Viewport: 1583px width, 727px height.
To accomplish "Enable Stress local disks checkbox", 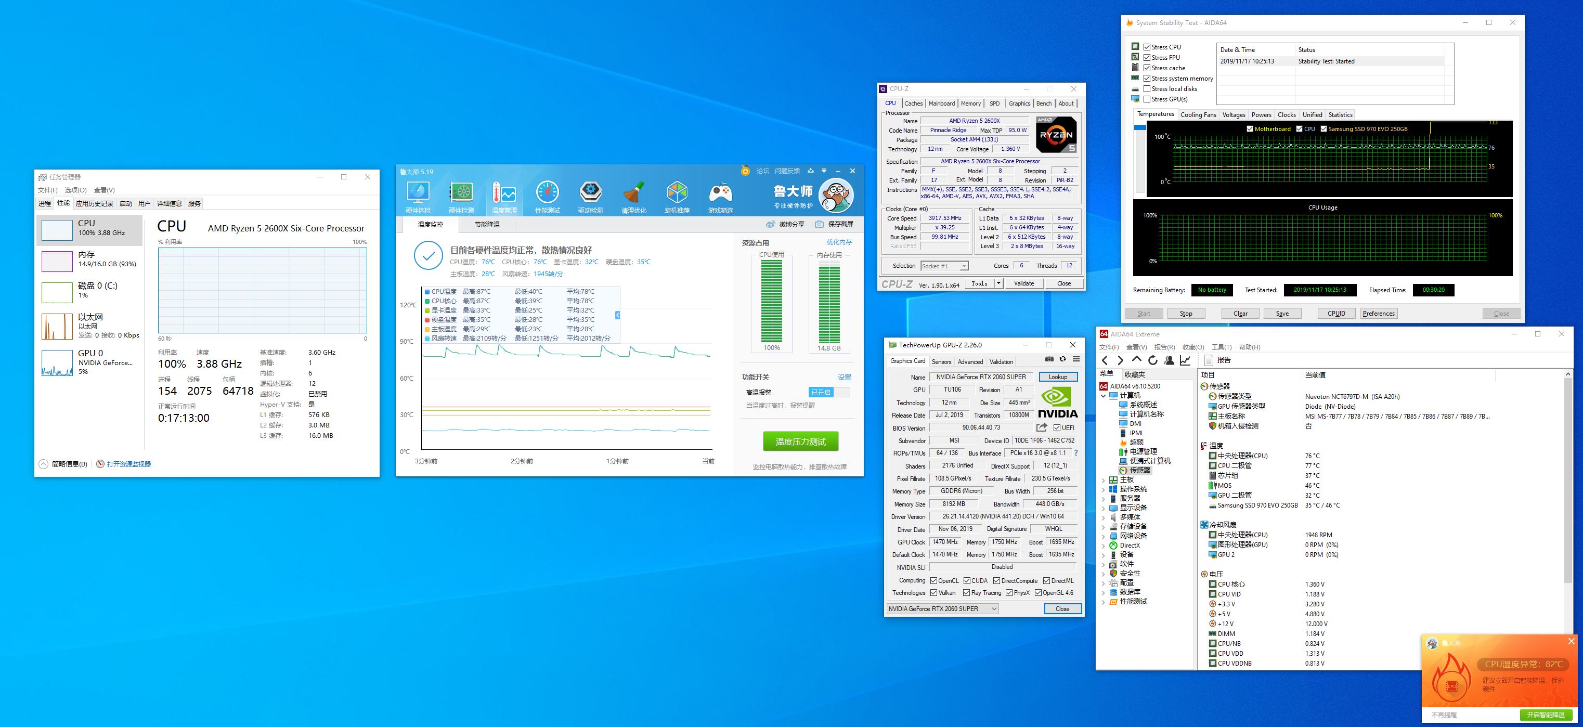I will pyautogui.click(x=1147, y=88).
